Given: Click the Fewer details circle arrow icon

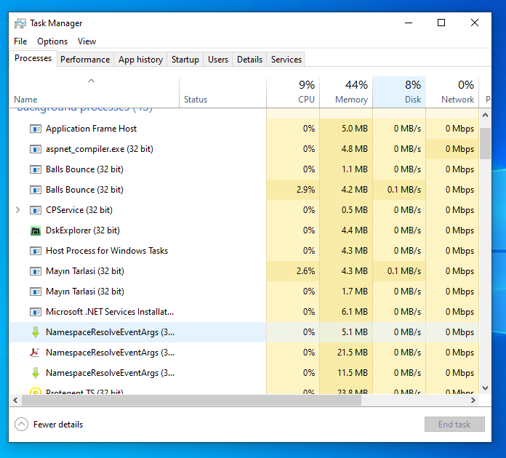Looking at the screenshot, I should (21, 425).
